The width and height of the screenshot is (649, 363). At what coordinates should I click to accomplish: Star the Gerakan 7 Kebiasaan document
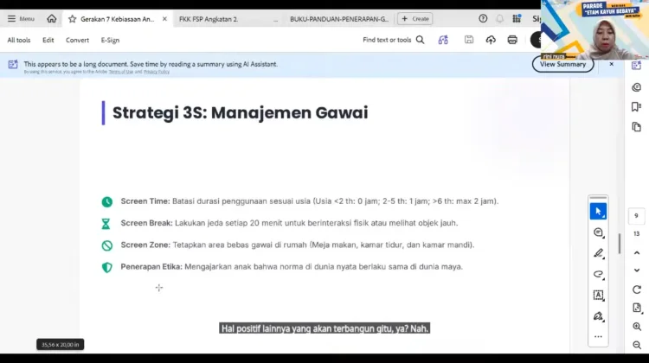tap(72, 19)
